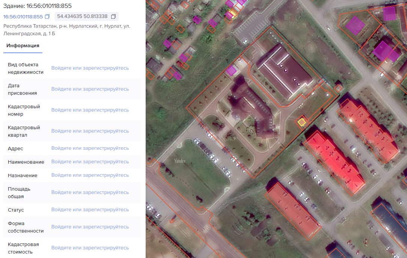
Task: Click the yellow highlighted building on map
Action: [x=302, y=122]
